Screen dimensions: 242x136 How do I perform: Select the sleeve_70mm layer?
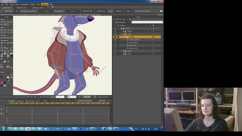tap(133, 43)
